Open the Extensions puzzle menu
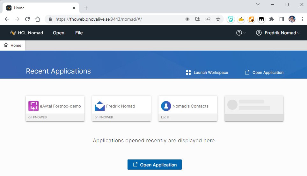The image size is (307, 176). pos(272,19)
